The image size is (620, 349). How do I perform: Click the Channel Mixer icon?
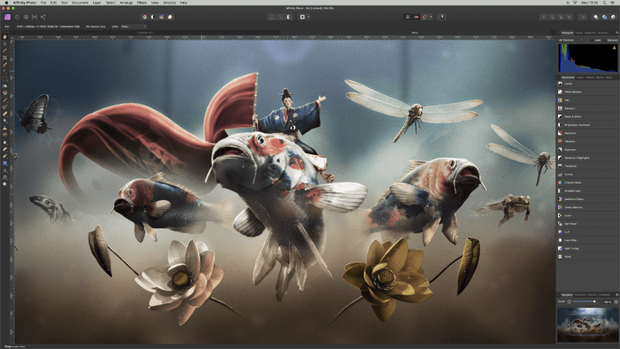tap(560, 183)
